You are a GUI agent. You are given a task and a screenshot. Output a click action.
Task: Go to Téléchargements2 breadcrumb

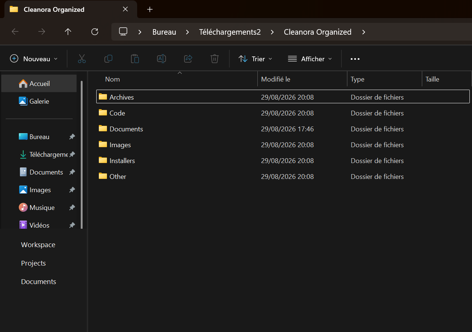[x=230, y=32]
